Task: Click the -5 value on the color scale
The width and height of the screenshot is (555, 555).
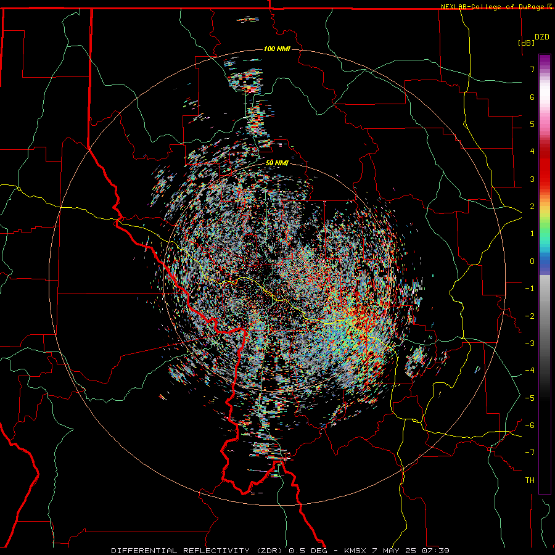Action: click(x=530, y=398)
